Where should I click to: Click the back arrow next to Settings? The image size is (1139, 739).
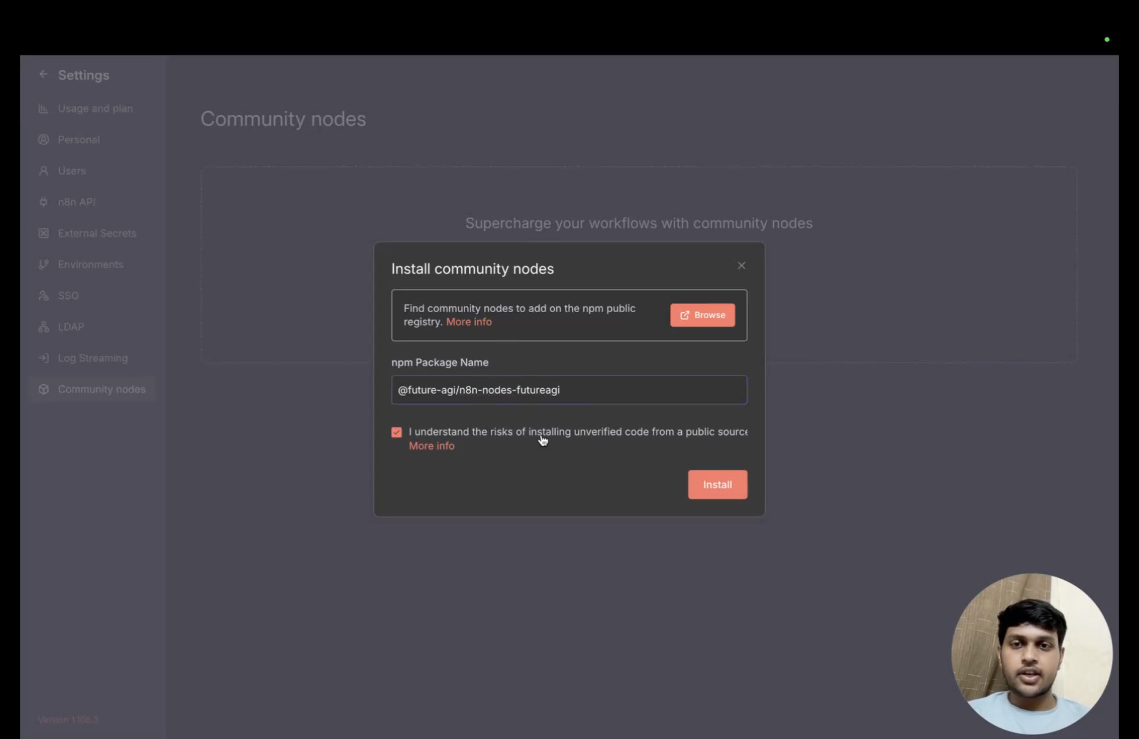(x=44, y=74)
